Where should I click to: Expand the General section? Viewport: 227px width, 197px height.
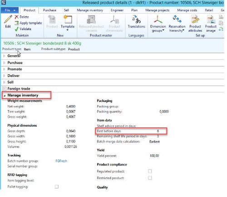pos(4,56)
